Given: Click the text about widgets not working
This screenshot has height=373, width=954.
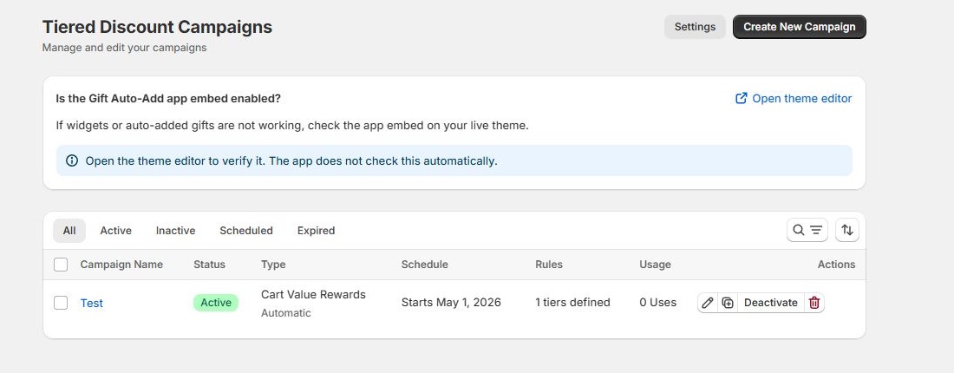Looking at the screenshot, I should click(292, 126).
